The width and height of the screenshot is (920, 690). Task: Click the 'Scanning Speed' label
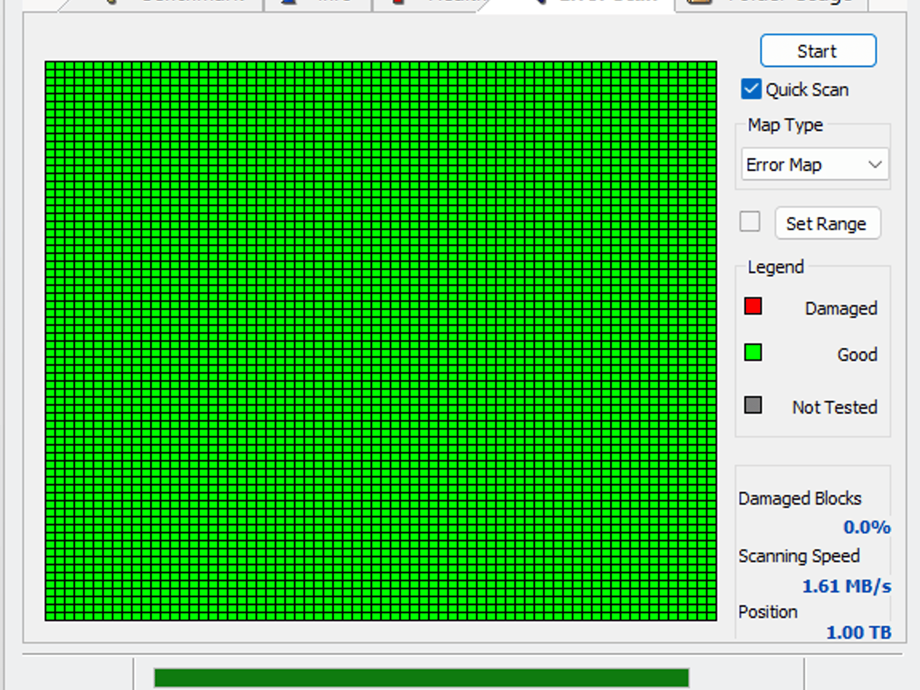pos(799,556)
